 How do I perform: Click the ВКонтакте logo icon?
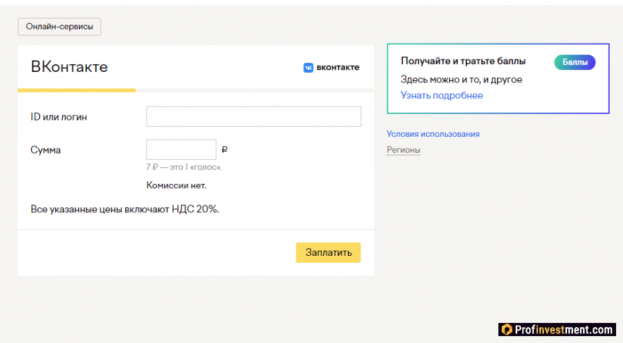[x=308, y=68]
